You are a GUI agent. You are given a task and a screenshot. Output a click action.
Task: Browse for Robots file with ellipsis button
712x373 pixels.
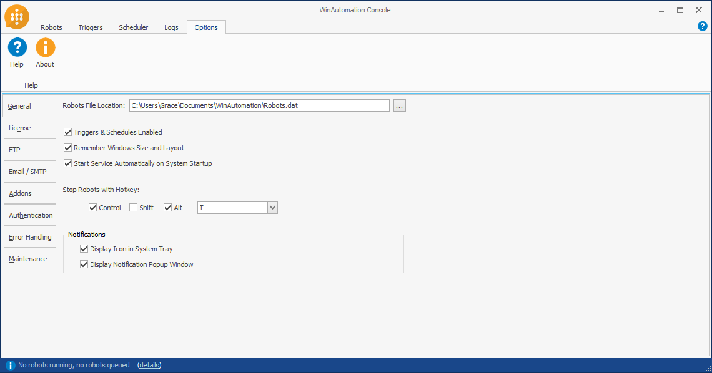click(x=400, y=105)
